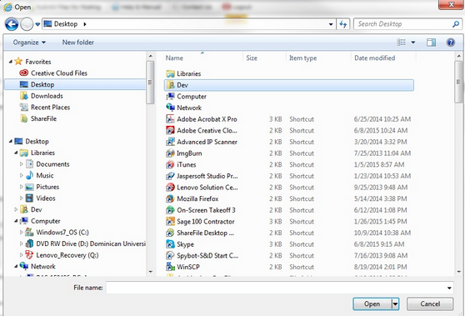Expand the Dev folder tree node
The image size is (465, 316).
click(16, 209)
